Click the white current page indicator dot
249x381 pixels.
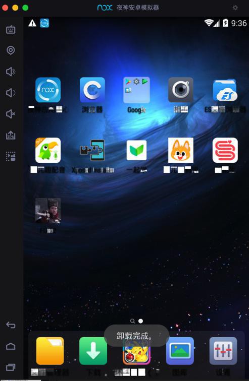click(141, 321)
